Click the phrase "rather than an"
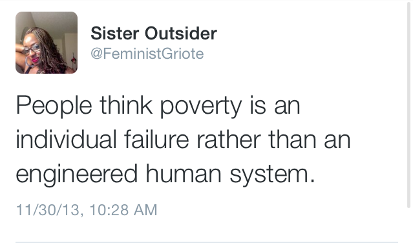Screen dimensions: 413x243 (x=274, y=139)
